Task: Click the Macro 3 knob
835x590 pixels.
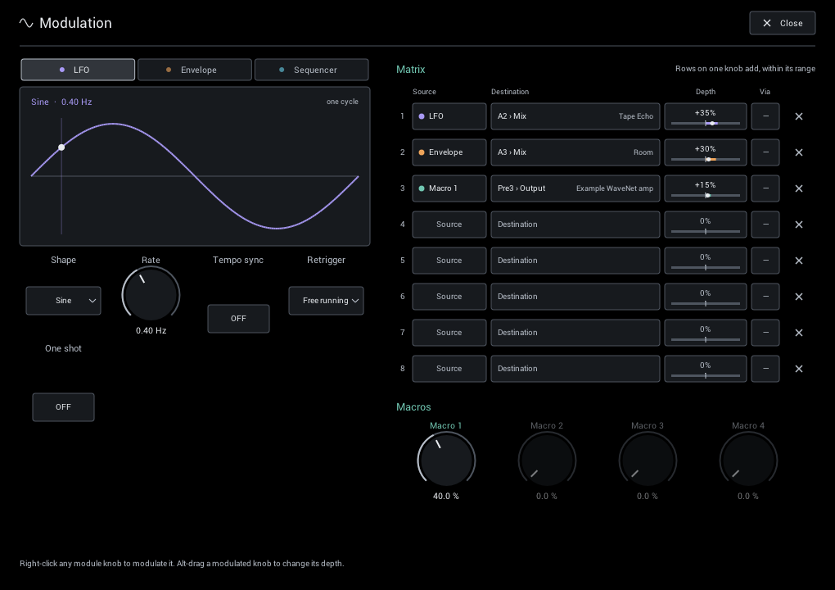Action: [x=647, y=460]
